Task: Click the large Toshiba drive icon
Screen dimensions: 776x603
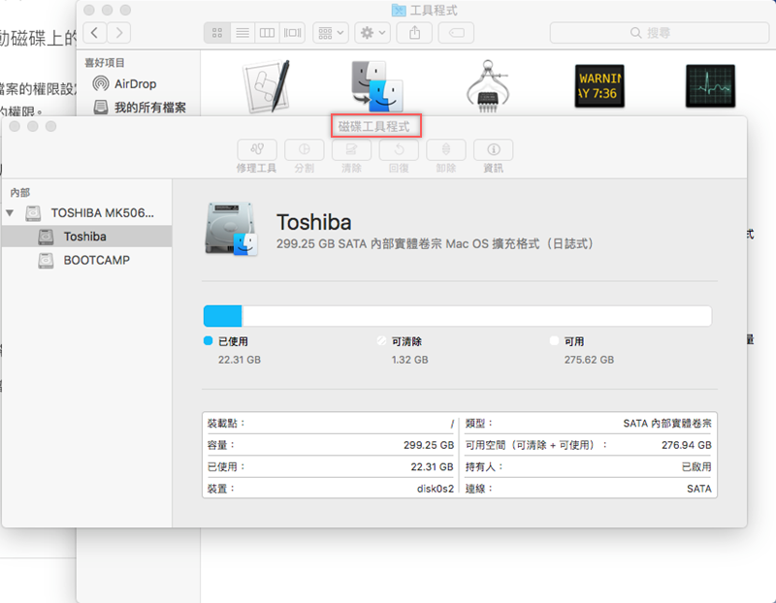Action: [x=231, y=229]
